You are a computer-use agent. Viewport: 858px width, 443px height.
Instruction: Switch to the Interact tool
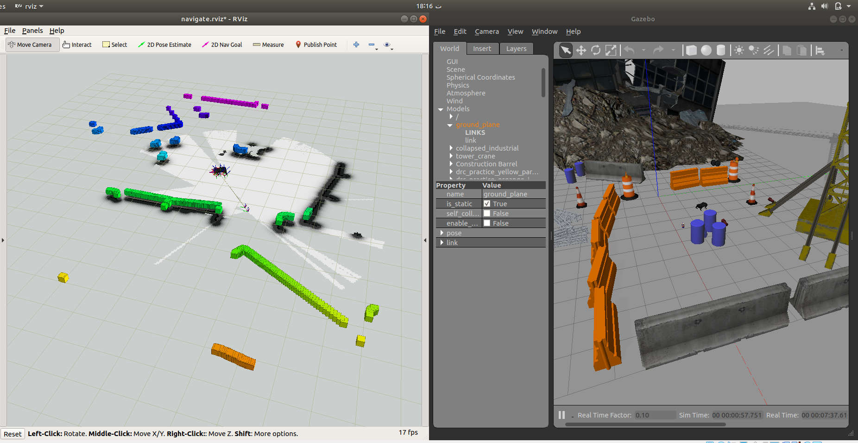click(x=77, y=44)
